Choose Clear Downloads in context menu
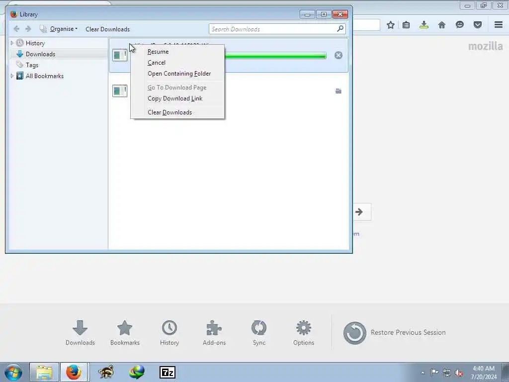Image resolution: width=509 pixels, height=382 pixels. [170, 112]
